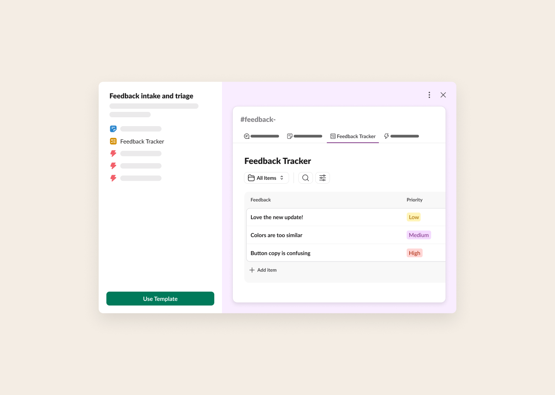Click the plus icon beside Add item
The image size is (555, 395).
tap(252, 270)
